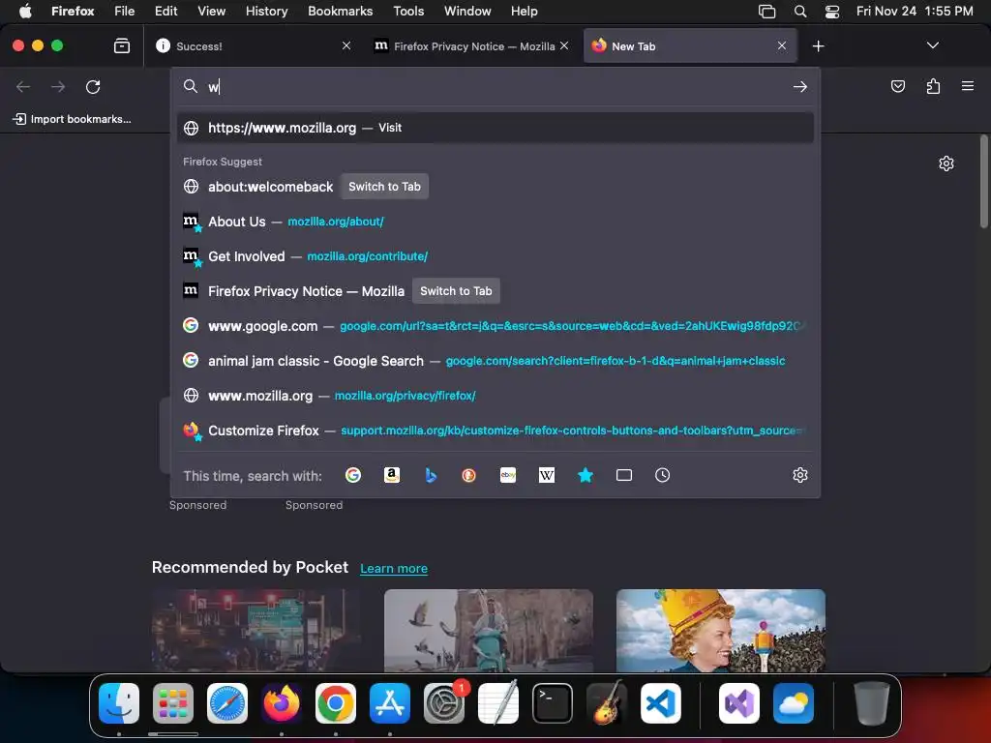
Task: Open Visual Studio Code from the Dock
Action: coord(660,703)
